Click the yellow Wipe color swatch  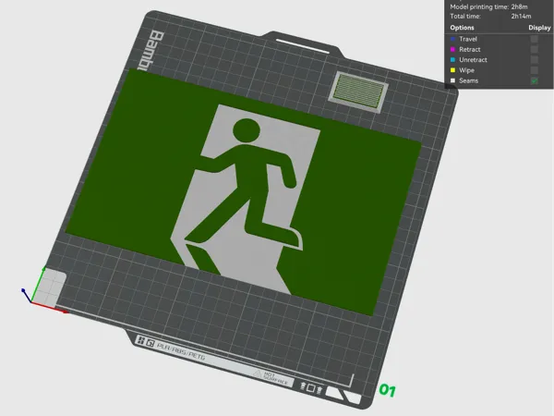[x=452, y=70]
